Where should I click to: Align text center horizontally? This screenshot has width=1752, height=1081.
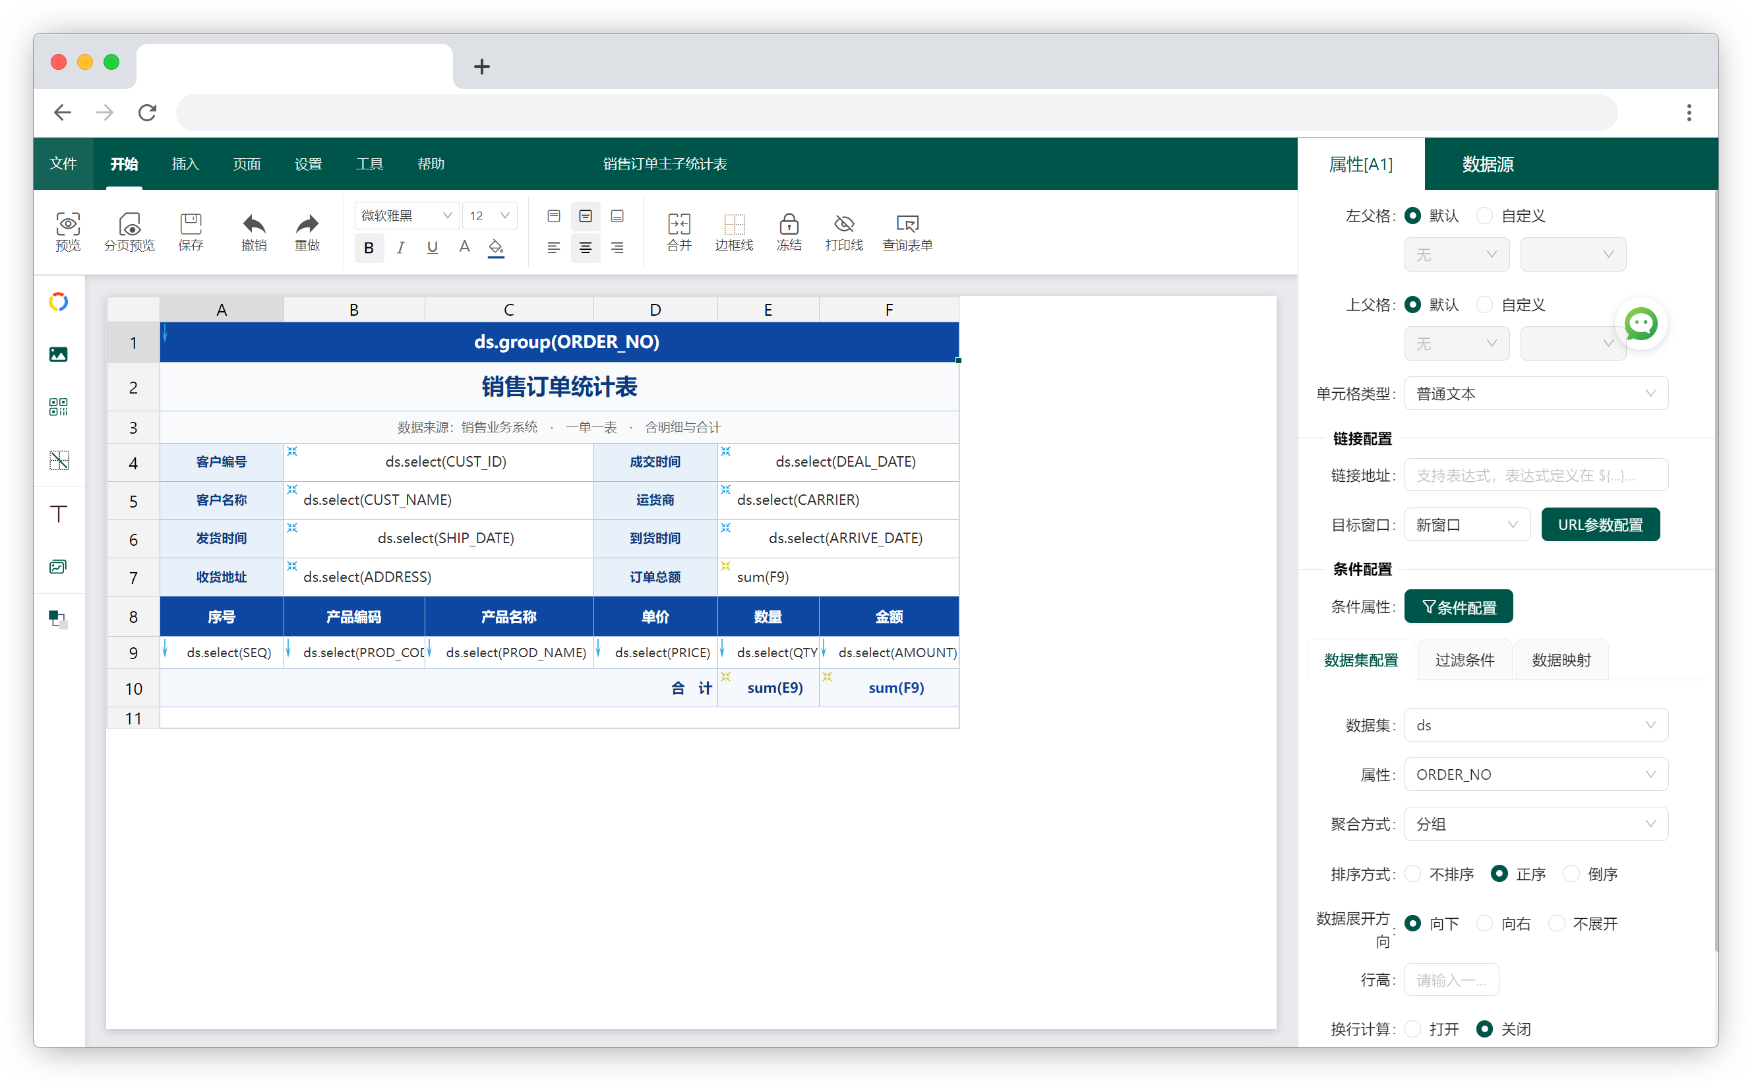coord(585,247)
